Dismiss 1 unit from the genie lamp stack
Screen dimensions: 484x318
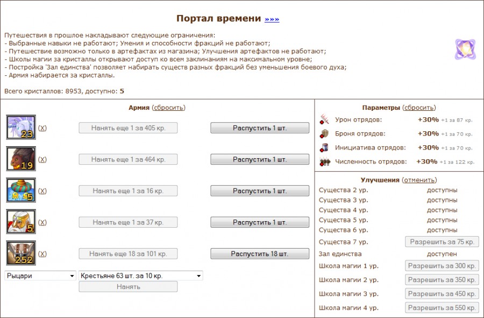coord(260,191)
